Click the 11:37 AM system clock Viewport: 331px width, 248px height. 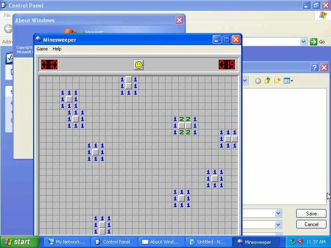click(x=316, y=242)
